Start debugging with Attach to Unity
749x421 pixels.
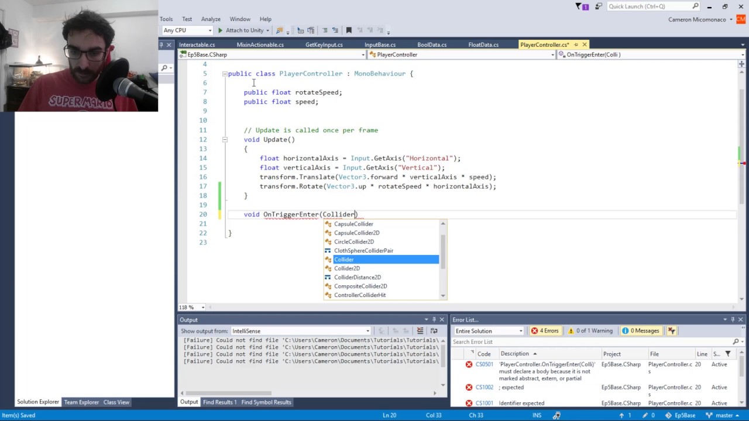point(245,30)
